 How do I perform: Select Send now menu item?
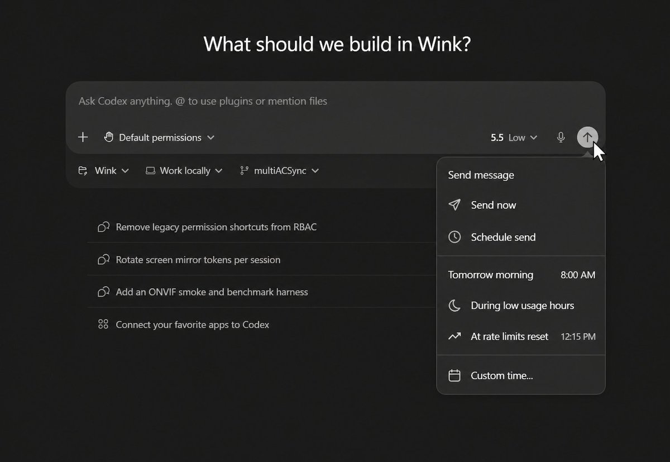click(x=521, y=205)
